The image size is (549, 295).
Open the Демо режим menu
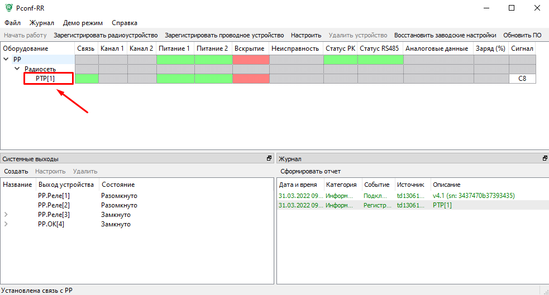pyautogui.click(x=83, y=23)
